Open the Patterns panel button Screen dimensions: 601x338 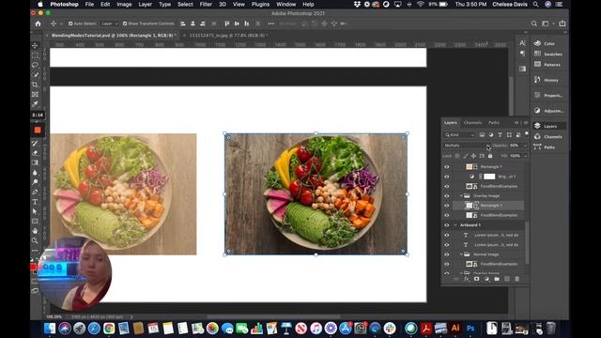548,65
